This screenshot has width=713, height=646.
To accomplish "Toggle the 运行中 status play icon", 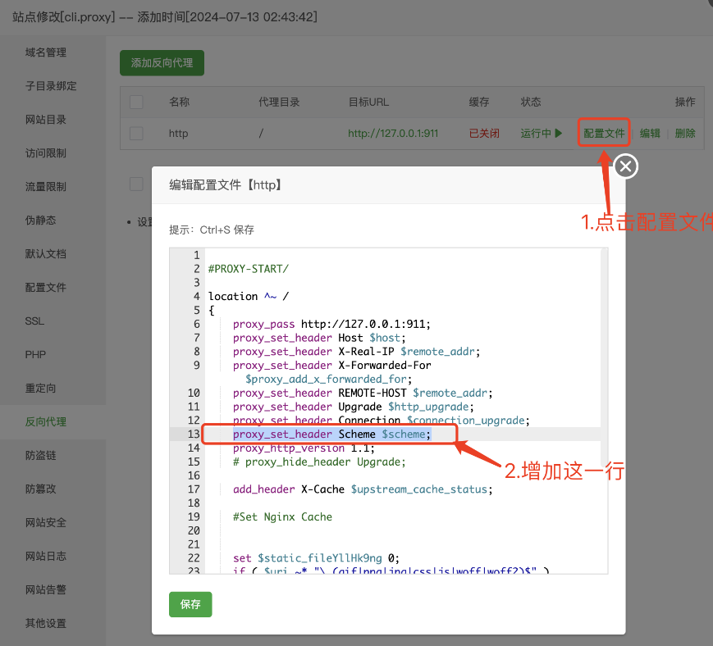I will point(558,133).
